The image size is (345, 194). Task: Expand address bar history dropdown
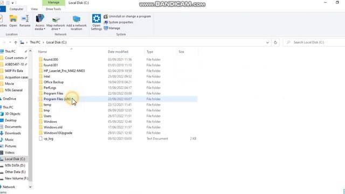267,43
